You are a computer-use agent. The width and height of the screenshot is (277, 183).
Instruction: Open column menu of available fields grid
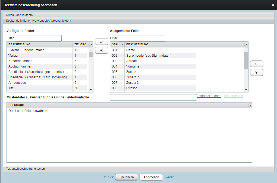point(91,44)
